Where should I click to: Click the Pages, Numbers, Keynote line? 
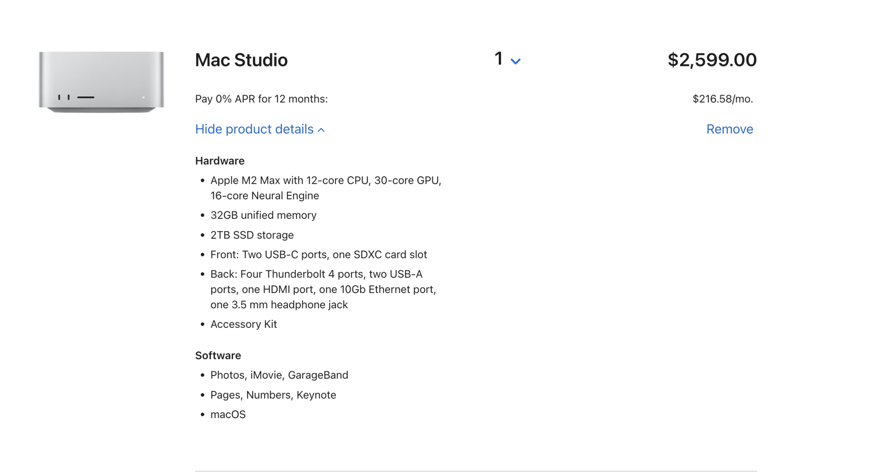[273, 395]
